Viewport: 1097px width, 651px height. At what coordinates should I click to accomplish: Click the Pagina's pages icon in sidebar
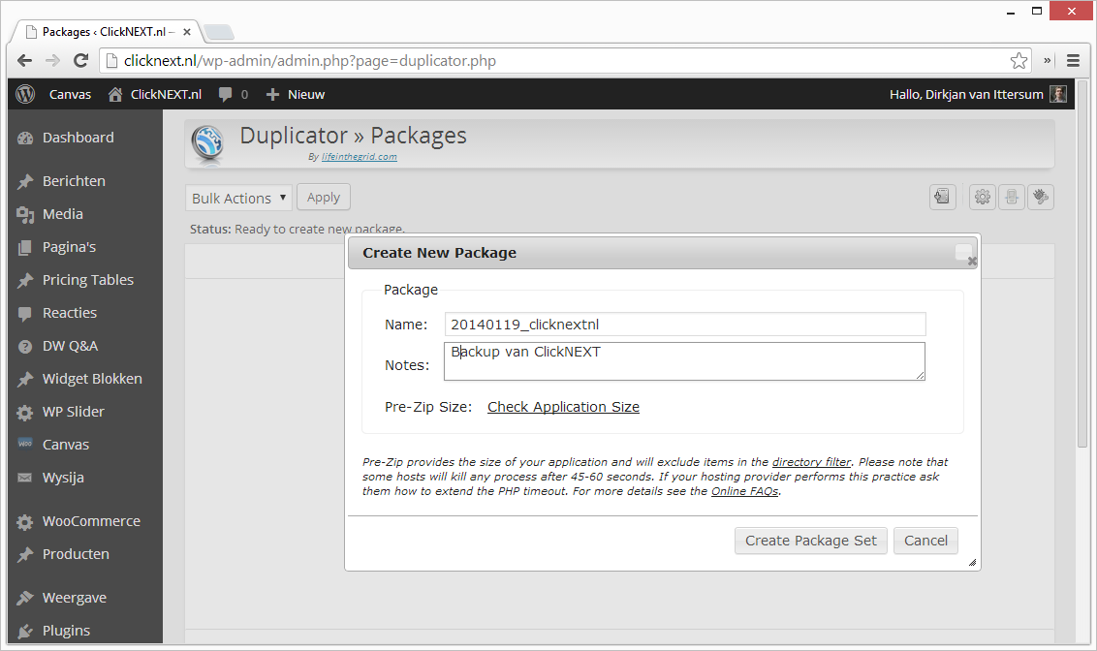[x=25, y=248]
